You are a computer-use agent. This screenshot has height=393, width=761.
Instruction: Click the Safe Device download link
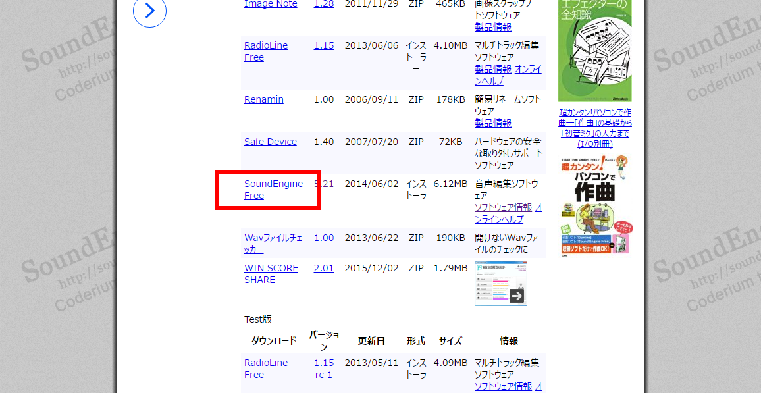(271, 142)
